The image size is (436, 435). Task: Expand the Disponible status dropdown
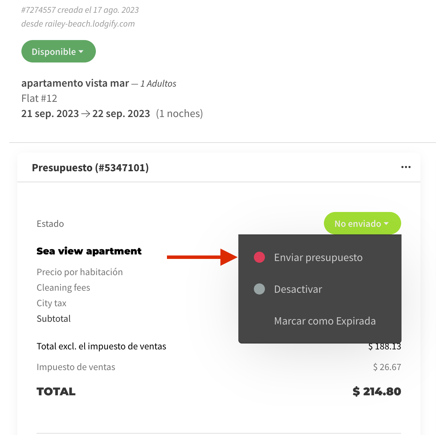[x=58, y=51]
